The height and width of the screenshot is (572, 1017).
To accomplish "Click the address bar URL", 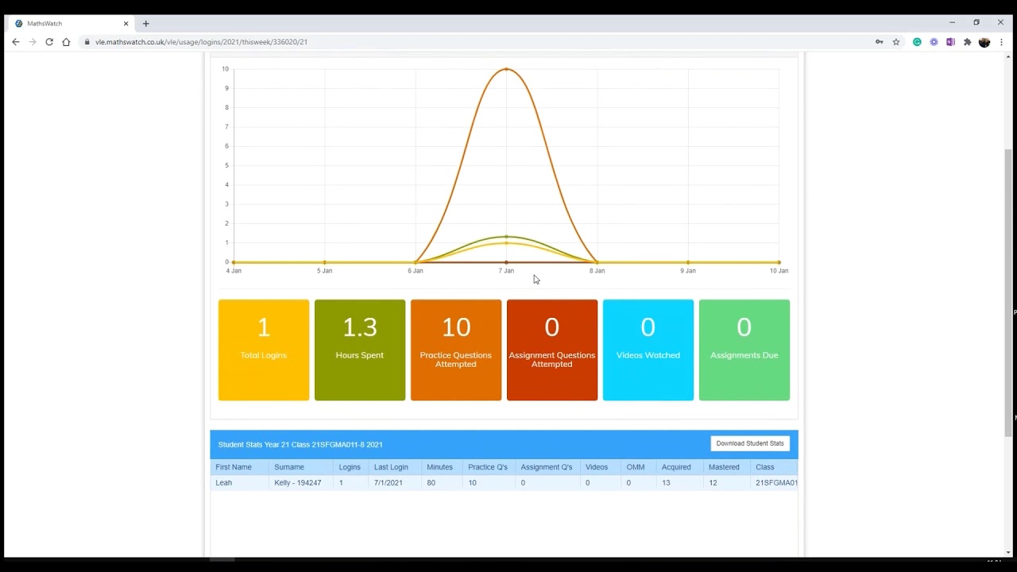I will (x=201, y=42).
